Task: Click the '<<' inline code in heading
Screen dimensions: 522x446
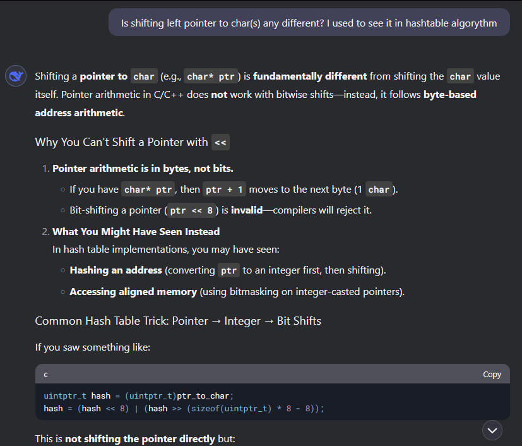Action: click(x=220, y=143)
